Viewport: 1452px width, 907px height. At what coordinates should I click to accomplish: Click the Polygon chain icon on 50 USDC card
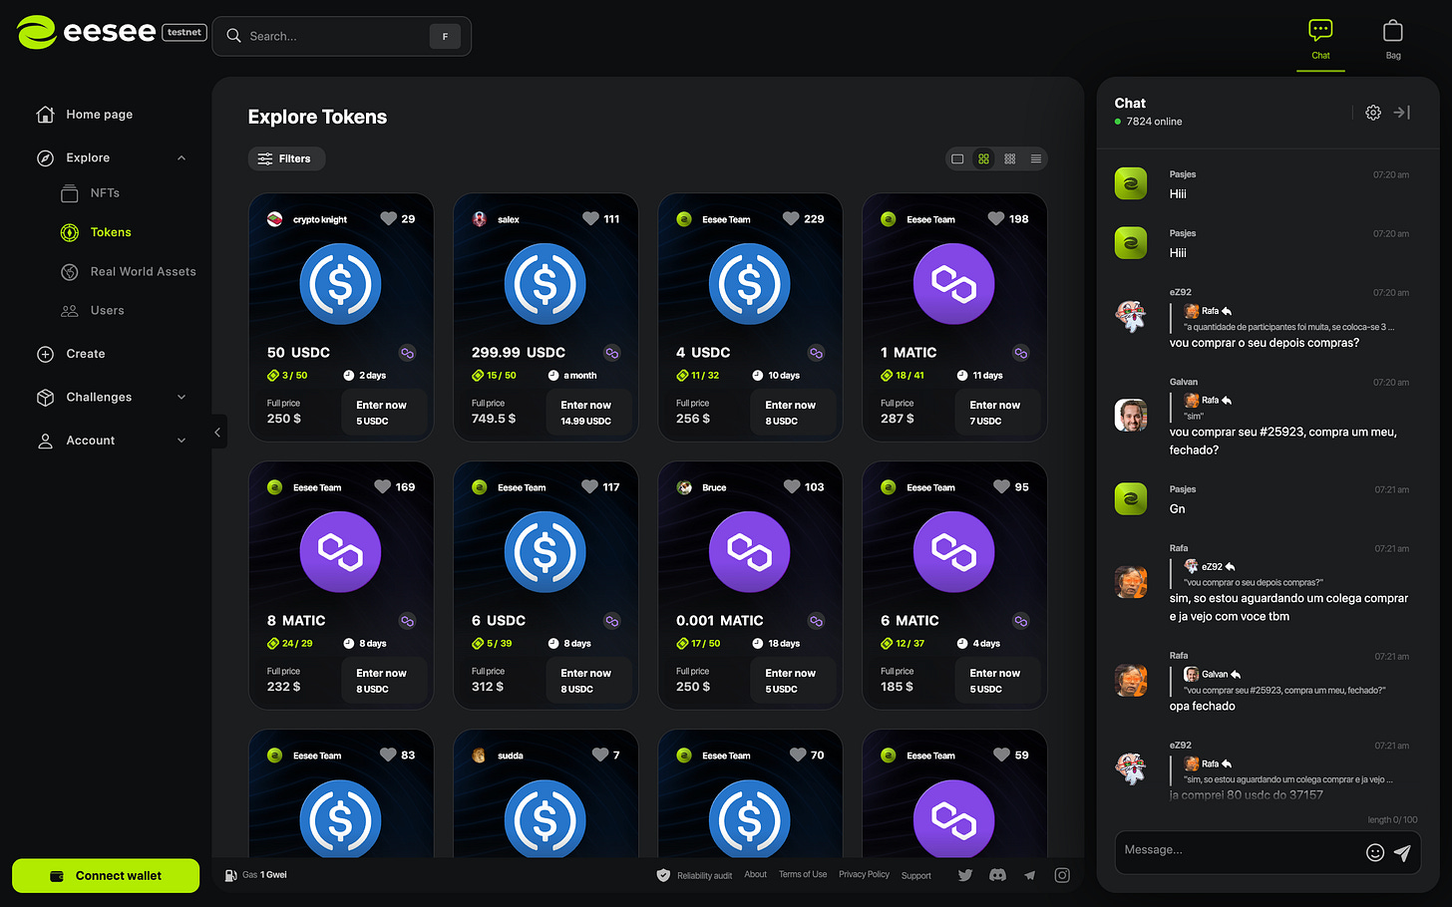[407, 353]
